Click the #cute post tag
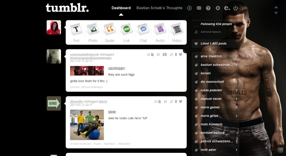Image resolution: width=286 pixels, height=156 pixels. click(x=97, y=144)
